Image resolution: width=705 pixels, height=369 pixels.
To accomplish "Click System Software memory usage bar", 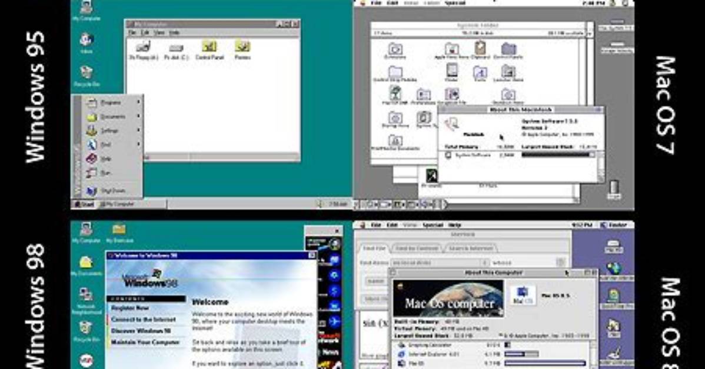I will (x=557, y=155).
